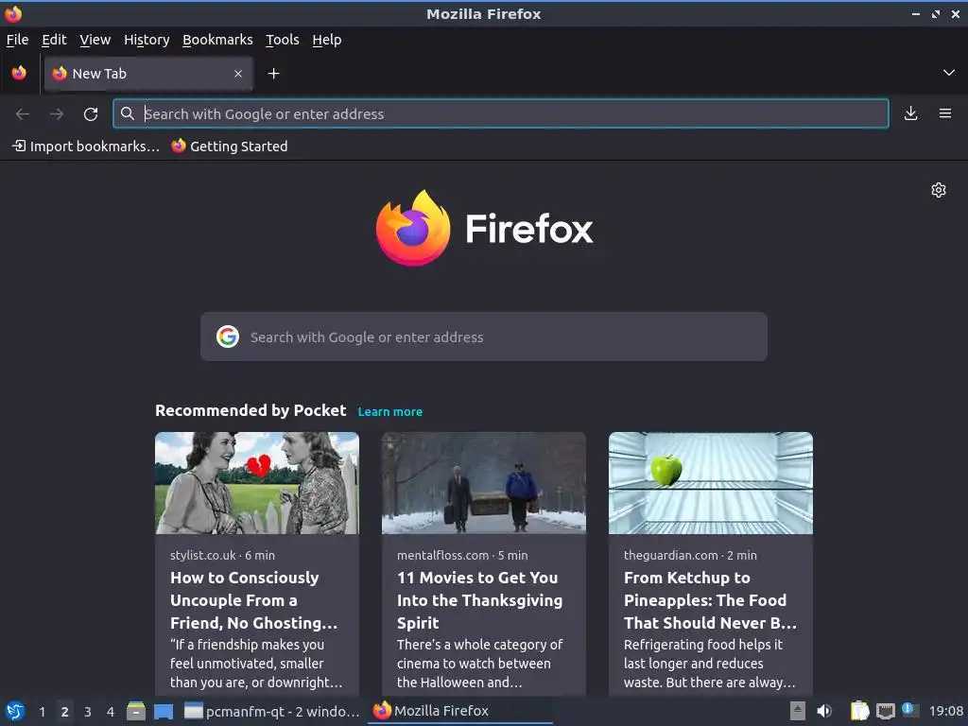Go back with the back arrow
The height and width of the screenshot is (726, 968).
23,114
